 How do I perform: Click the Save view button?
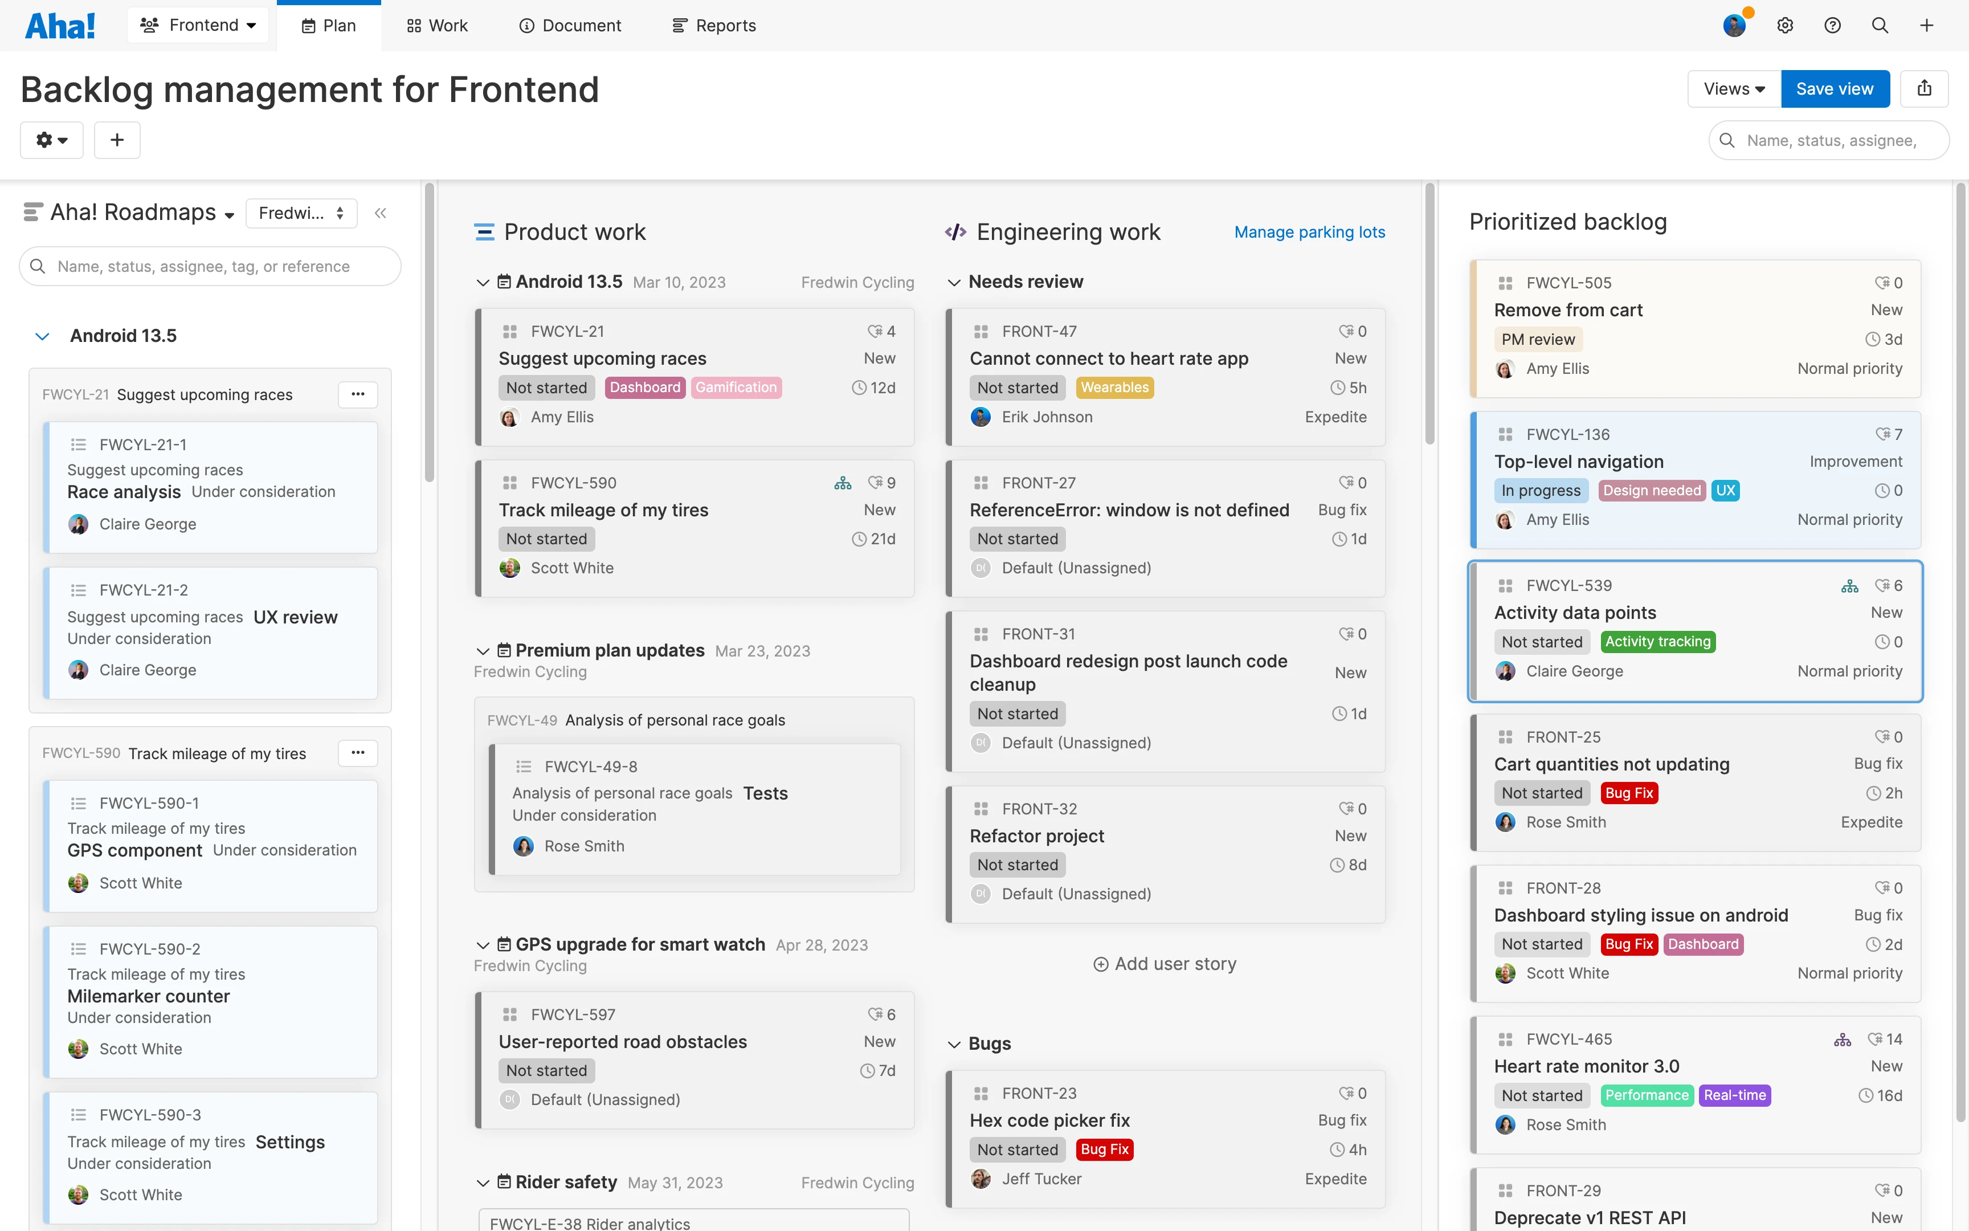[1835, 89]
